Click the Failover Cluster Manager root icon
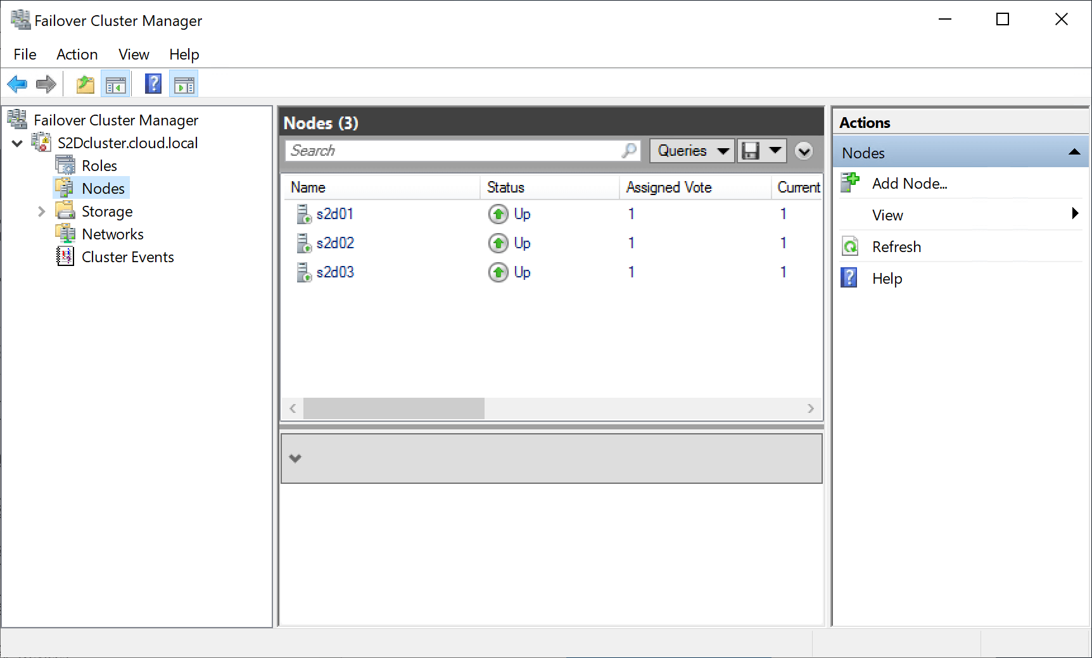 tap(17, 119)
